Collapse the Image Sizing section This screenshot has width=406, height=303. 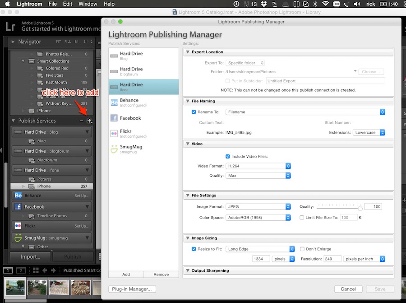point(188,238)
